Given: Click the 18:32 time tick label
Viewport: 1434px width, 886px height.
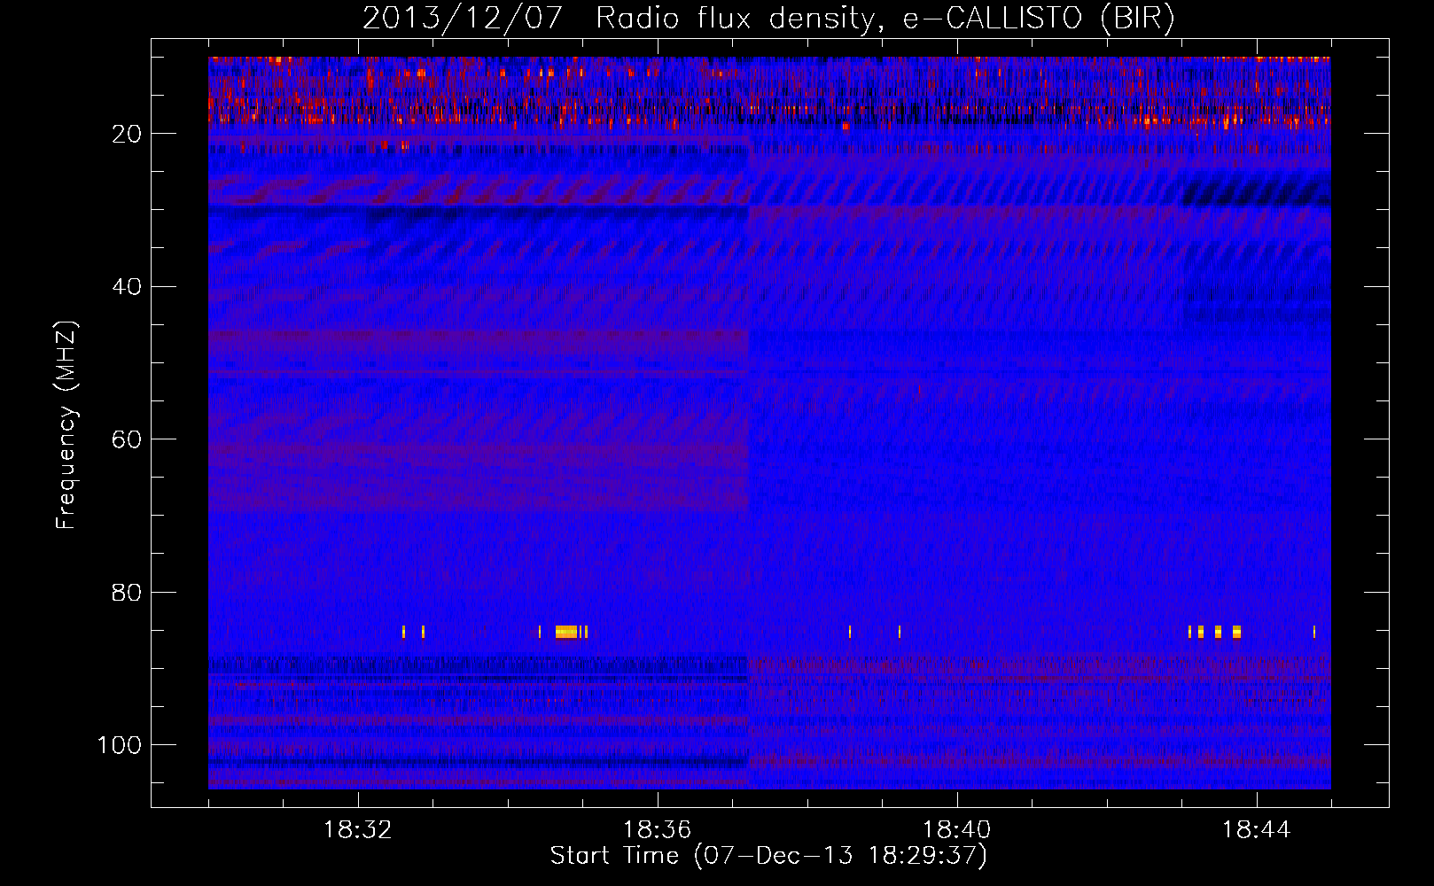Looking at the screenshot, I should (x=358, y=830).
